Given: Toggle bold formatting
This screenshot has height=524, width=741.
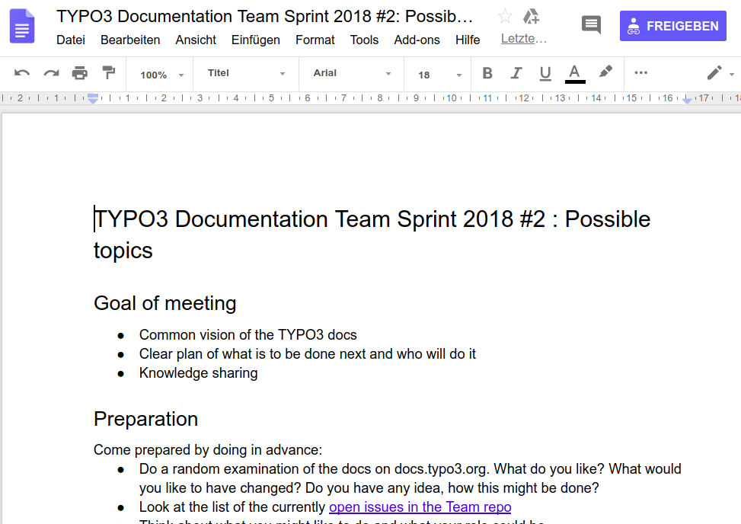Looking at the screenshot, I should point(487,73).
